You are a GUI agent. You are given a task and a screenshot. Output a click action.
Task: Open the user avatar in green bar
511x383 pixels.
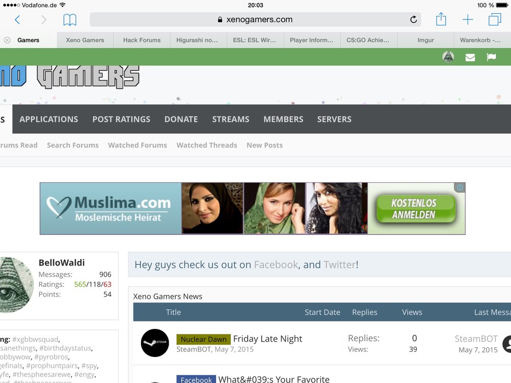point(448,57)
